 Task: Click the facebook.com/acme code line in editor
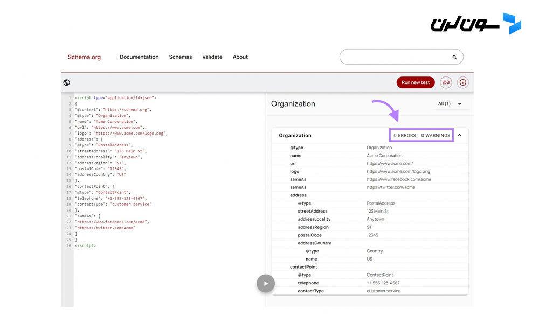[x=112, y=222]
